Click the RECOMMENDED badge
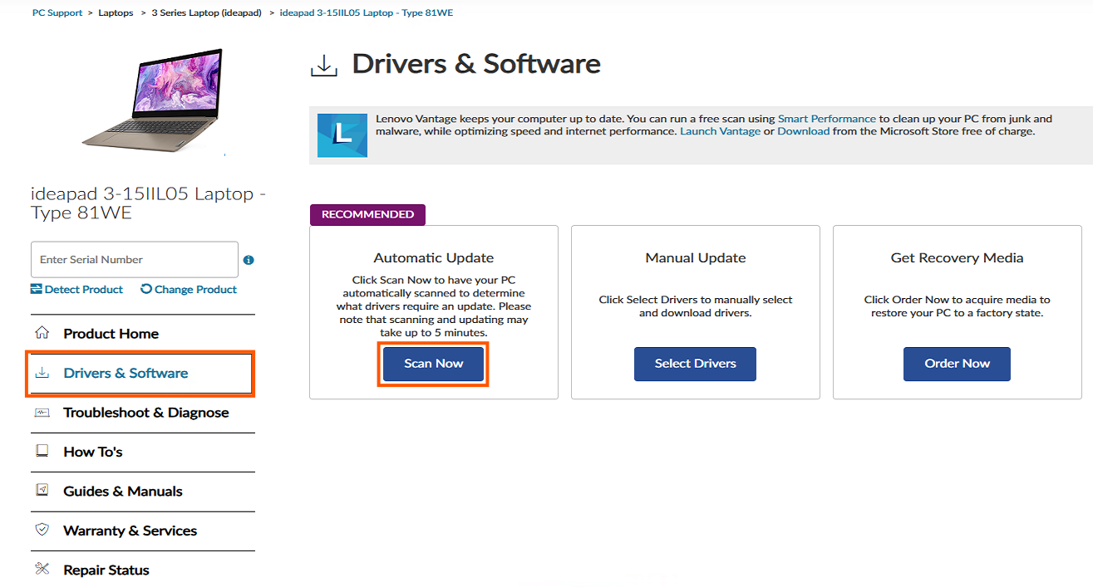This screenshot has width=1093, height=587. tap(367, 214)
